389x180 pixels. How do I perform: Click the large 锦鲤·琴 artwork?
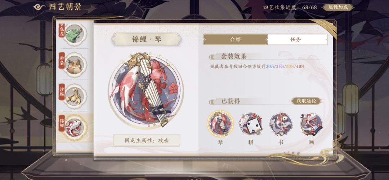(146, 91)
